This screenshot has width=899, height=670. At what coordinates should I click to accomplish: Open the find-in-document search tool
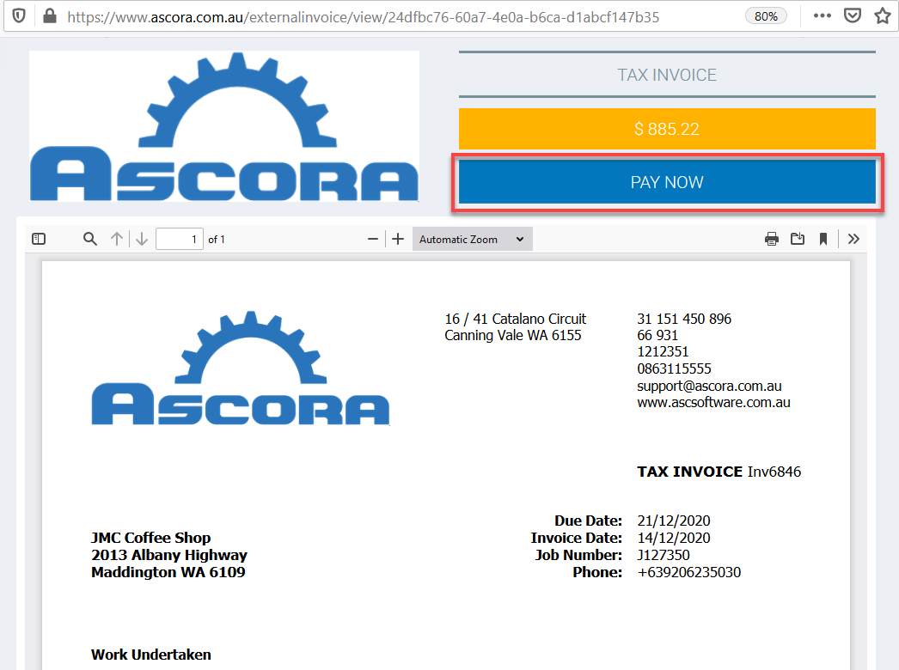tap(89, 239)
